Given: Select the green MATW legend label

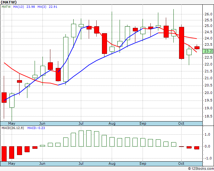Looking at the screenshot, I should (x=6, y=7).
